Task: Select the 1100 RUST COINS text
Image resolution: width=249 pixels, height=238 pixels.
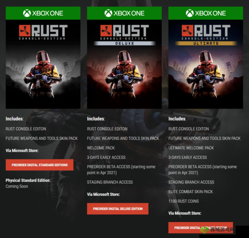Action: pos(184,201)
